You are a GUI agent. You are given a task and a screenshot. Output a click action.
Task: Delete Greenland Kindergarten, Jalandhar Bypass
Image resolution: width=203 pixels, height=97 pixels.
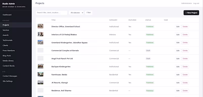[x=185, y=43]
